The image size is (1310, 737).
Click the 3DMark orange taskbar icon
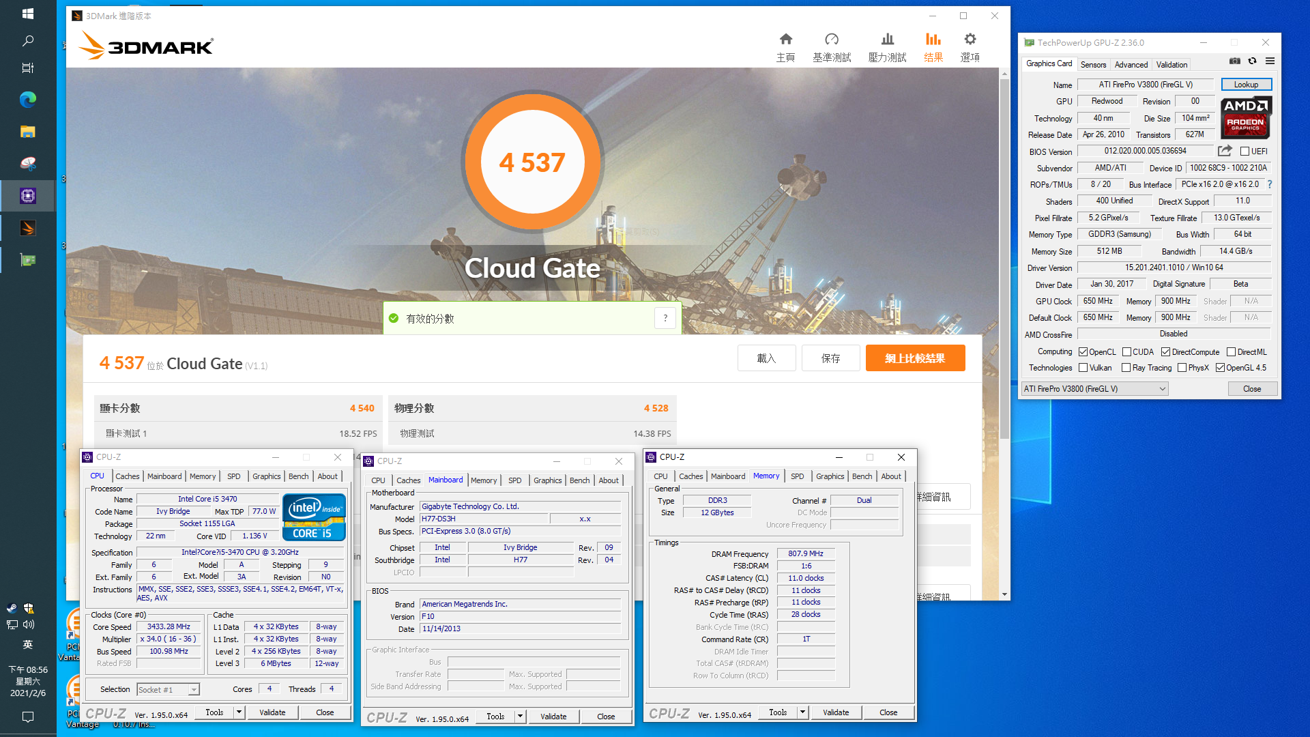[28, 228]
